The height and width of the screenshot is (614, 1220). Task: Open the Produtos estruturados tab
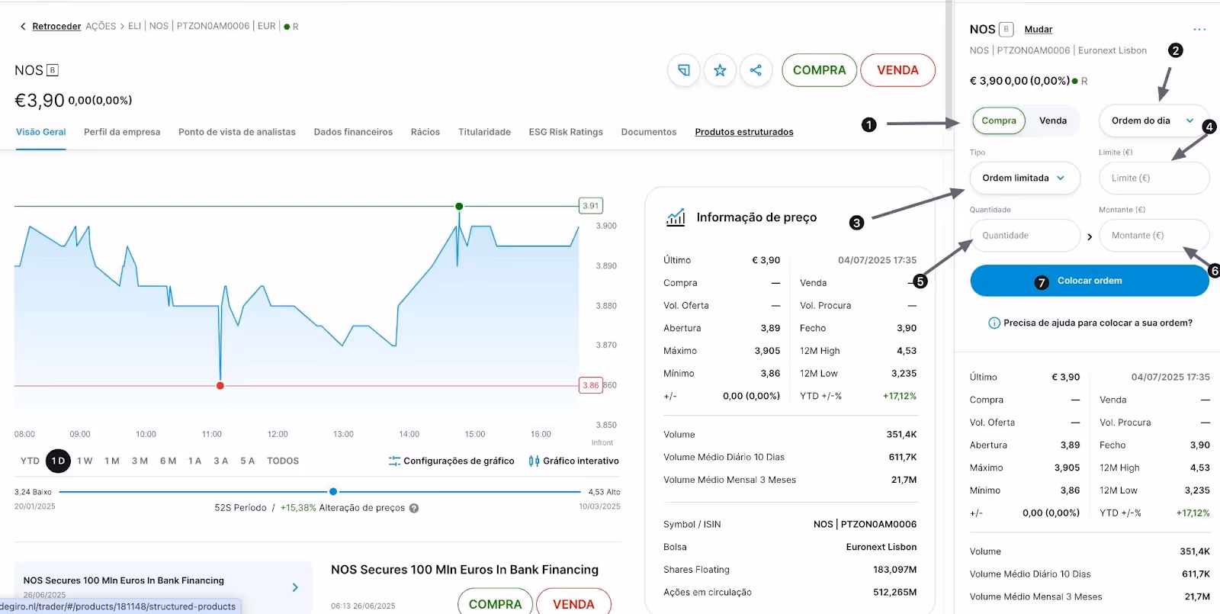pyautogui.click(x=744, y=132)
